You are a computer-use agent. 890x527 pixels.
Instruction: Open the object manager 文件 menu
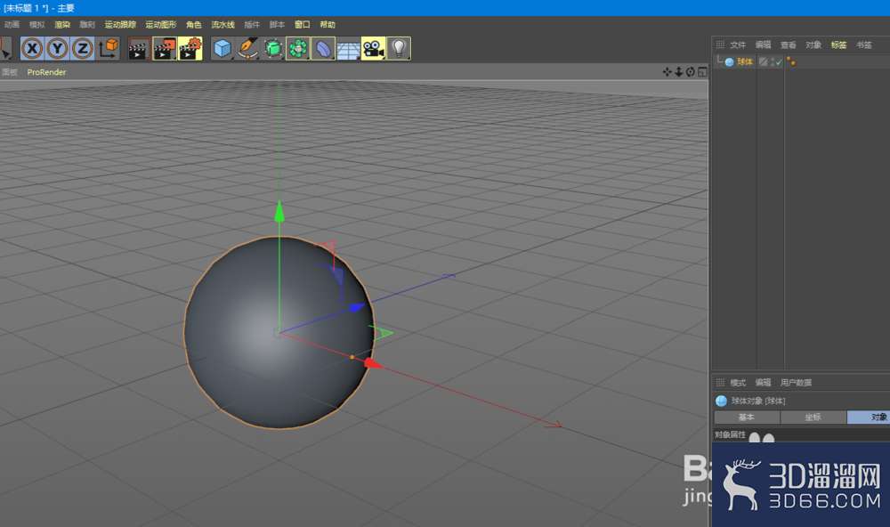[x=738, y=45]
